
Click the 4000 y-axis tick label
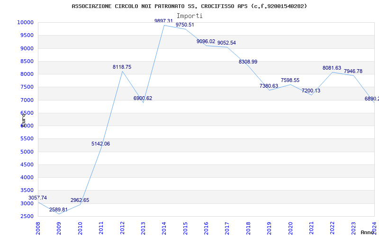[27, 177]
